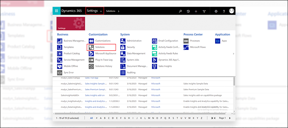Click Microsoft publisher link in SalesInsightsAddOn row

point(156,95)
